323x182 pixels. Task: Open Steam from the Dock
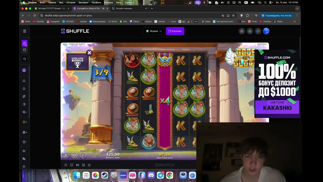(x=104, y=175)
